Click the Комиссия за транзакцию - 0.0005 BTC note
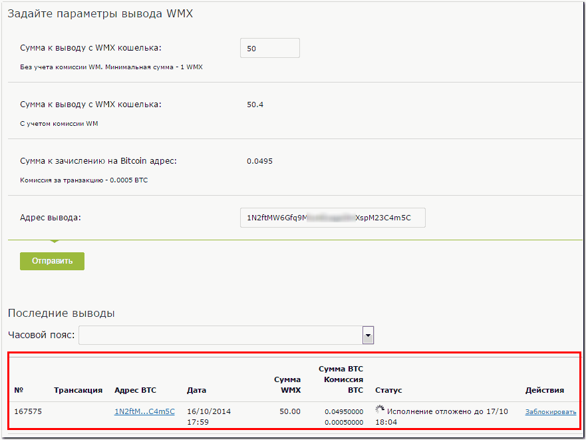This screenshot has width=586, height=440. (84, 180)
